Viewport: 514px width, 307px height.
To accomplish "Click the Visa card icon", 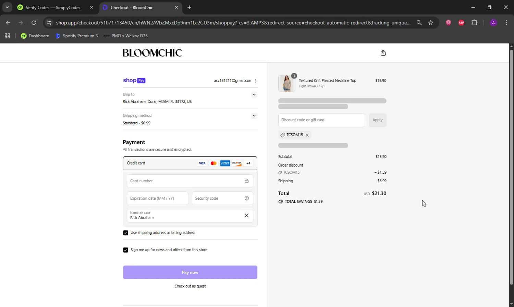I will [x=202, y=163].
